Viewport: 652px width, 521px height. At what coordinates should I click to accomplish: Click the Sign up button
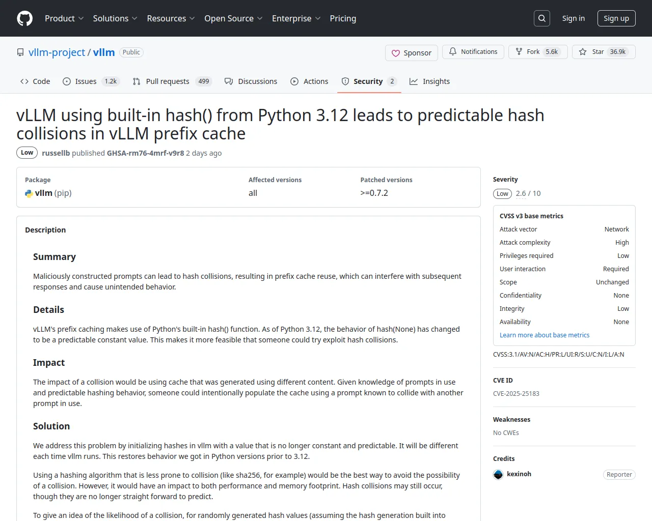click(616, 18)
